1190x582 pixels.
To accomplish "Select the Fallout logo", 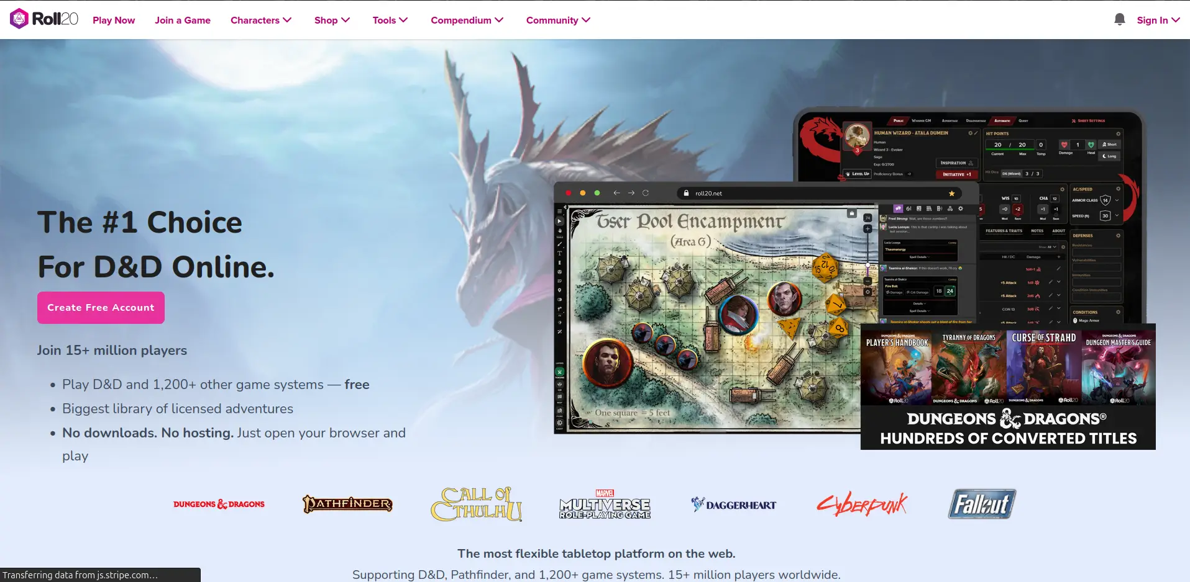I will coord(982,504).
